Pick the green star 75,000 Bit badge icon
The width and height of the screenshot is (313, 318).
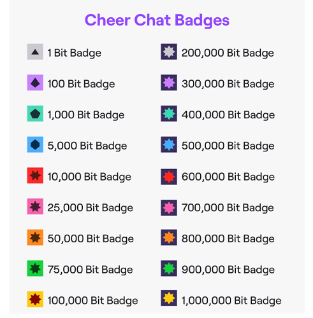tap(35, 268)
